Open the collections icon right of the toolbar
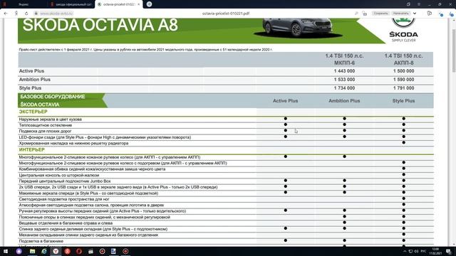 tap(429, 14)
